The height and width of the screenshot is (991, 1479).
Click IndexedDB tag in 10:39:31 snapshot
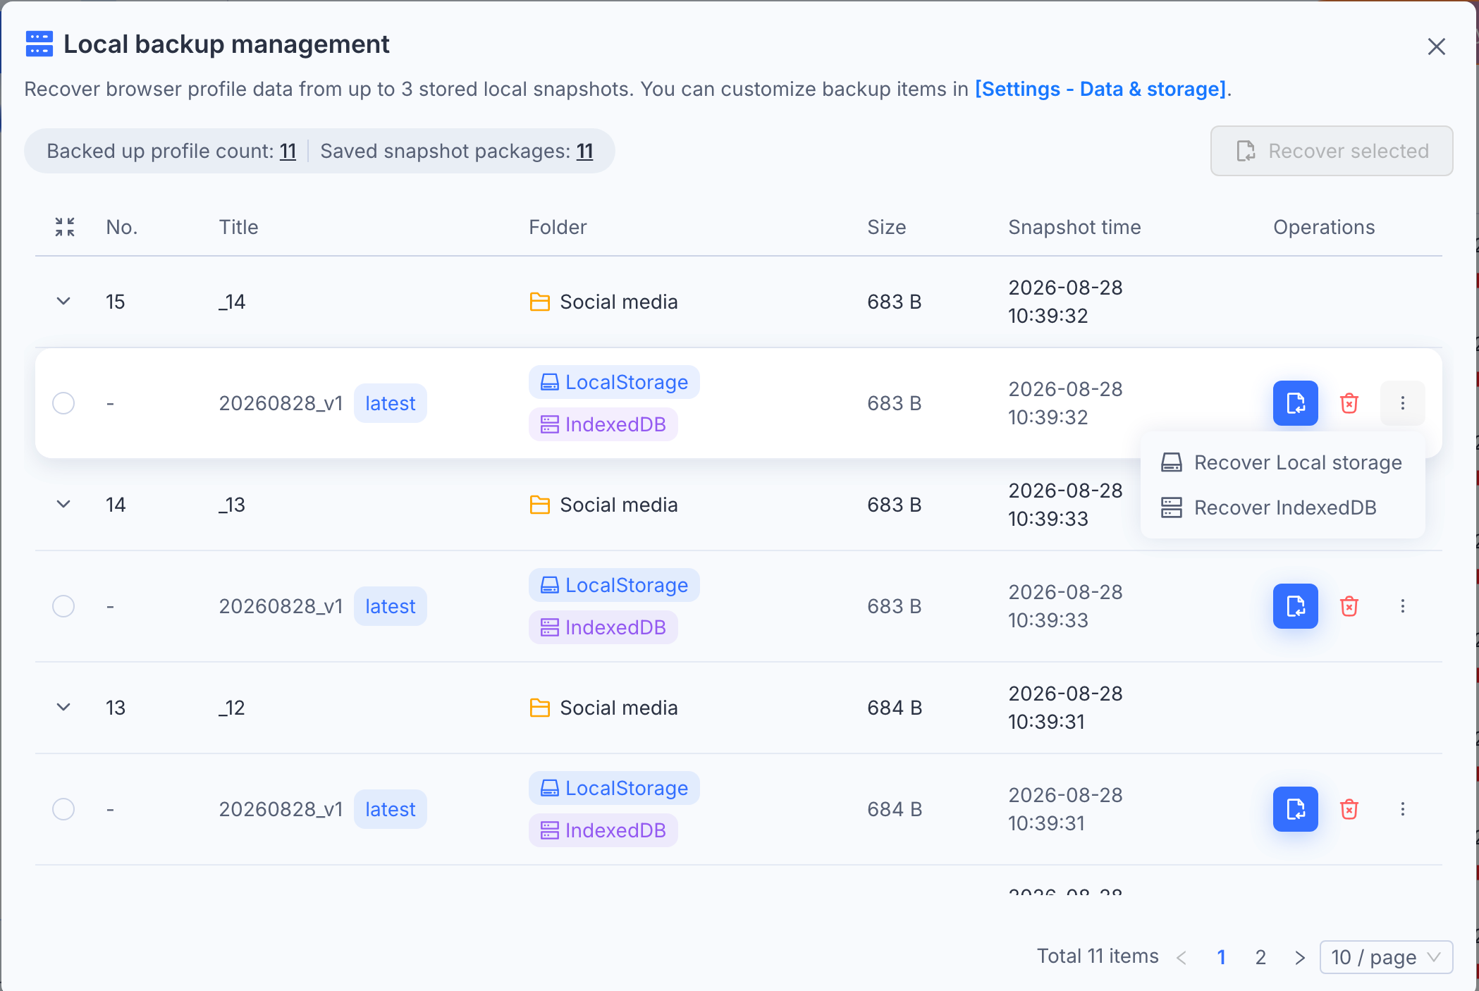[x=603, y=830]
